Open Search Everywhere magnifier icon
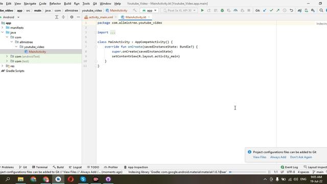Image resolution: width=327 pixels, height=184 pixels. (321, 10)
